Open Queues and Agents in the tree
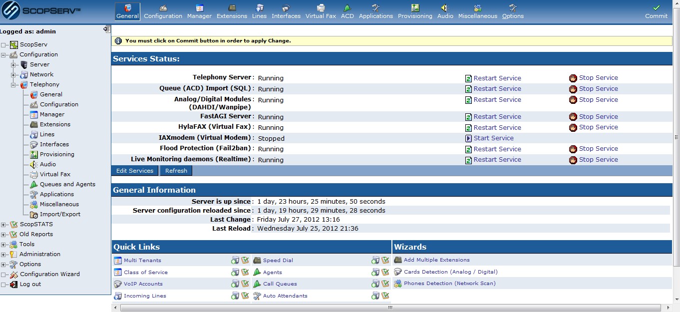The width and height of the screenshot is (680, 312). click(67, 184)
